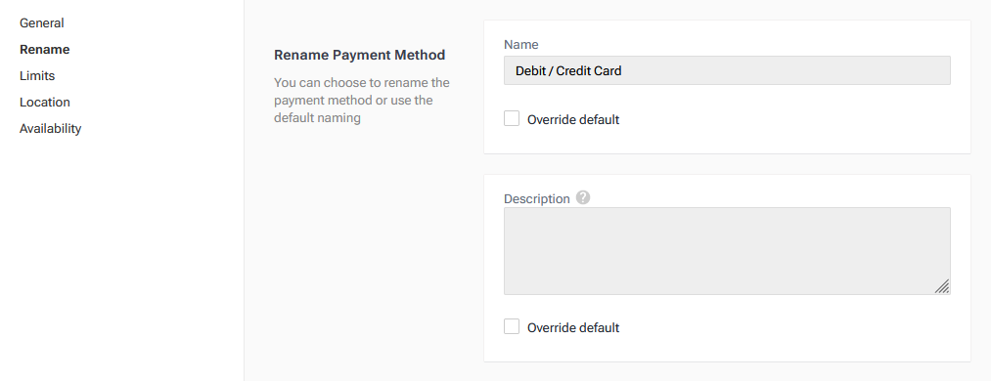The image size is (991, 381).
Task: Click the textarea resize grip icon
Action: coord(942,286)
